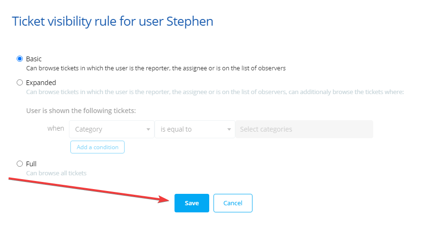Screen dimensions: 427x229
Task: Select the Expanded radio button
Action: coord(19,83)
